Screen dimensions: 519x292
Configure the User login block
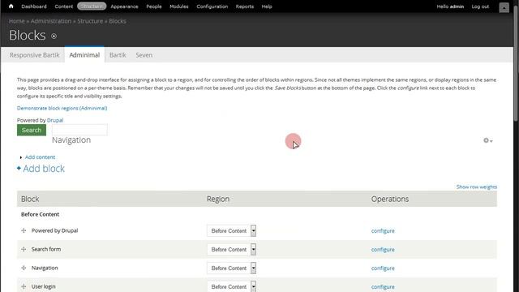pos(383,286)
